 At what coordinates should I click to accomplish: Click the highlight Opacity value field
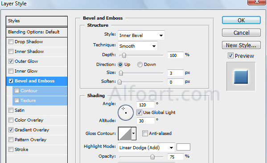click(176, 157)
